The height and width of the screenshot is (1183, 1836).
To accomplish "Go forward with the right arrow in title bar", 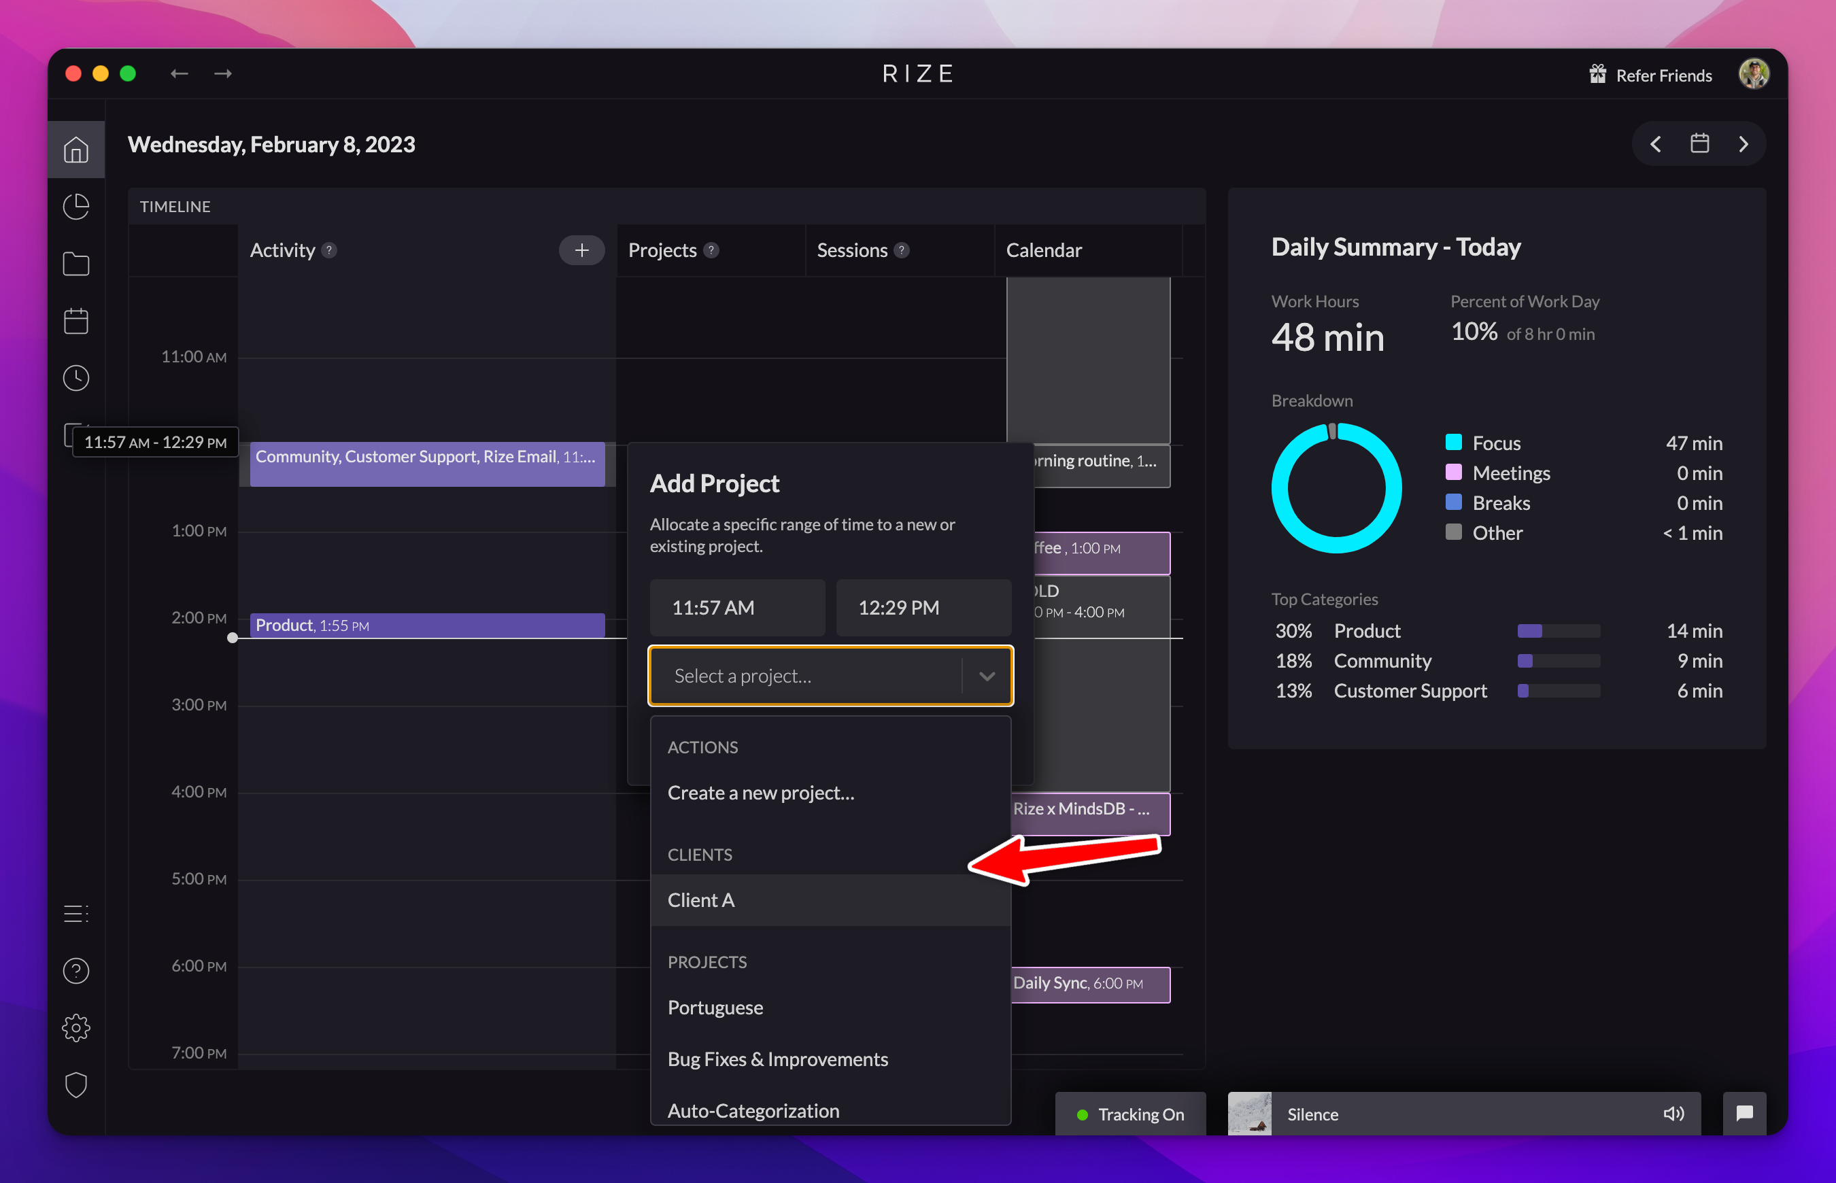I will pyautogui.click(x=223, y=73).
